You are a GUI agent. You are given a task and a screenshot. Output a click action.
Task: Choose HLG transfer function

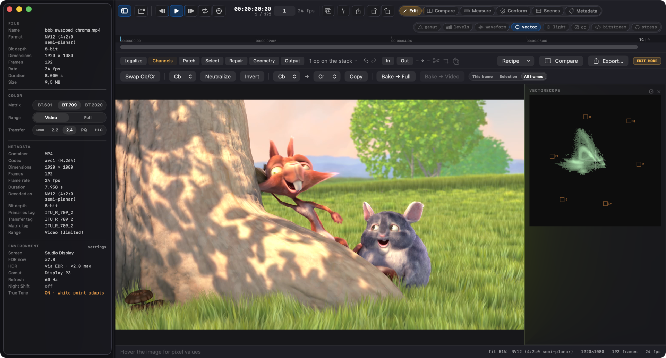99,130
